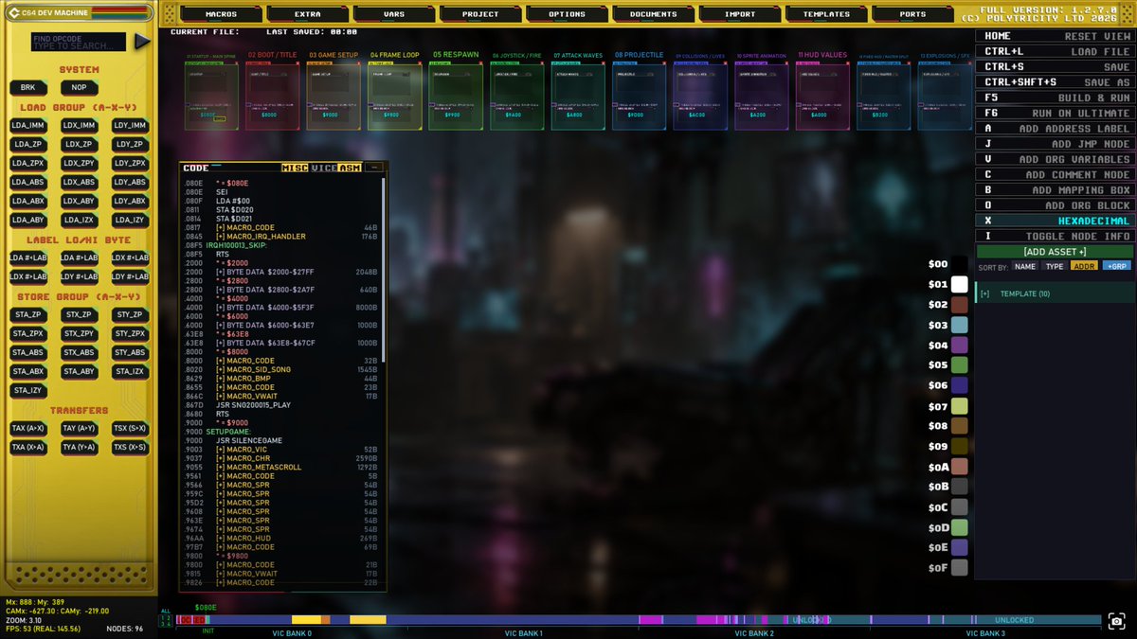Add an LDX_IMM opcode node
Viewport: 1137px width, 639px height.
(80, 125)
